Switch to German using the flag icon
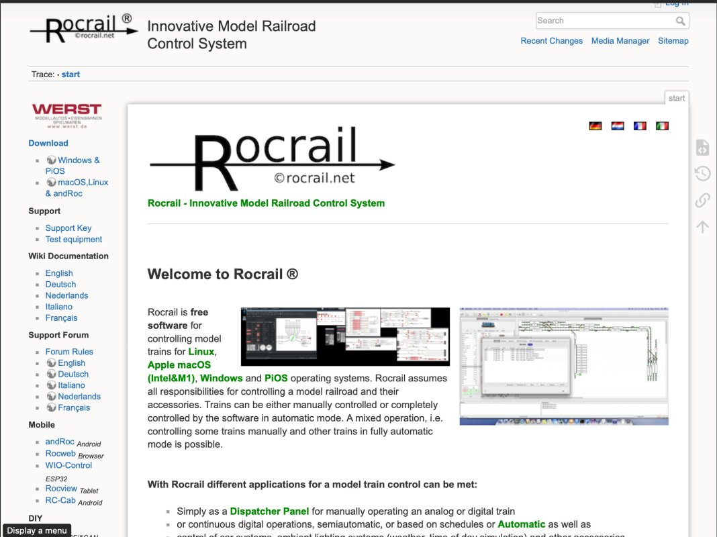The width and height of the screenshot is (717, 537). click(595, 126)
